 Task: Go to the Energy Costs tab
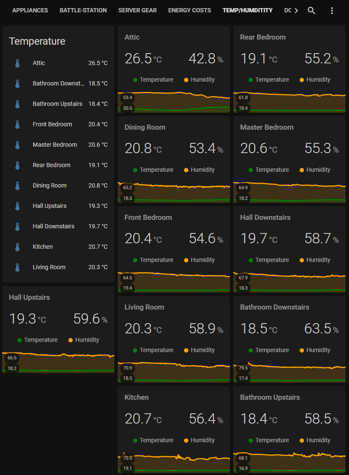point(190,10)
